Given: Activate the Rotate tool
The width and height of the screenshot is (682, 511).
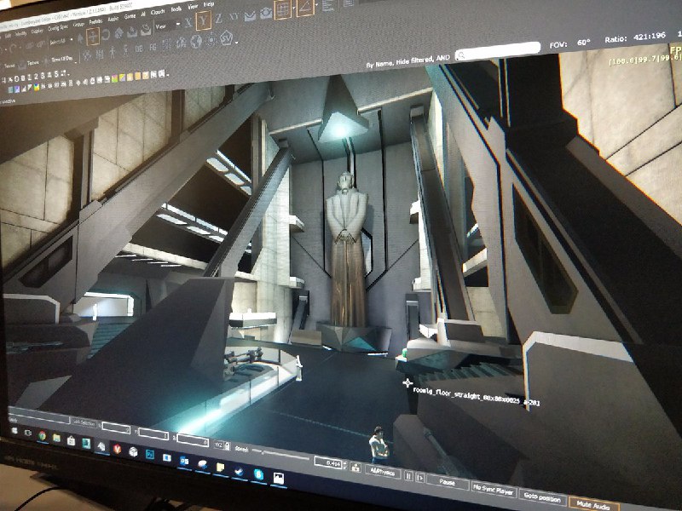Looking at the screenshot, I should click(x=106, y=35).
